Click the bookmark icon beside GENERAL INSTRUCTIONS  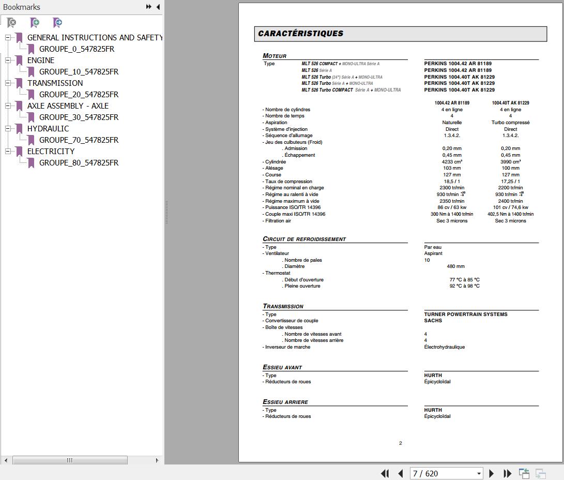[x=20, y=38]
